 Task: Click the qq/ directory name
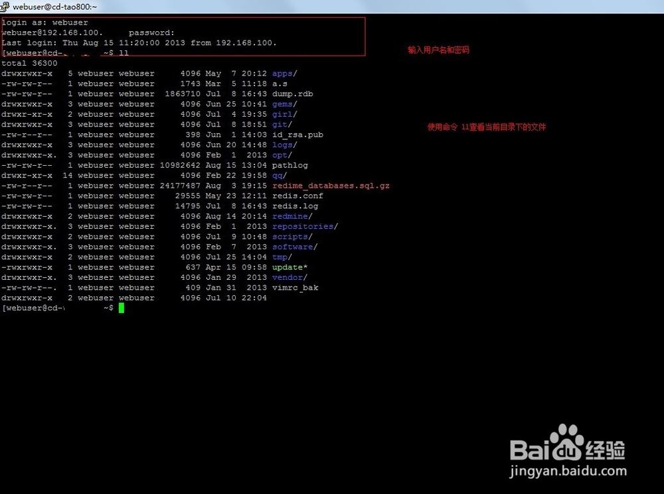coord(280,176)
